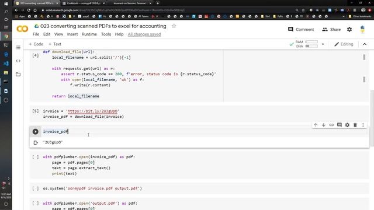The height and width of the screenshot is (210, 374).
Task: Open the Editing mode dropdown
Action: (344, 44)
